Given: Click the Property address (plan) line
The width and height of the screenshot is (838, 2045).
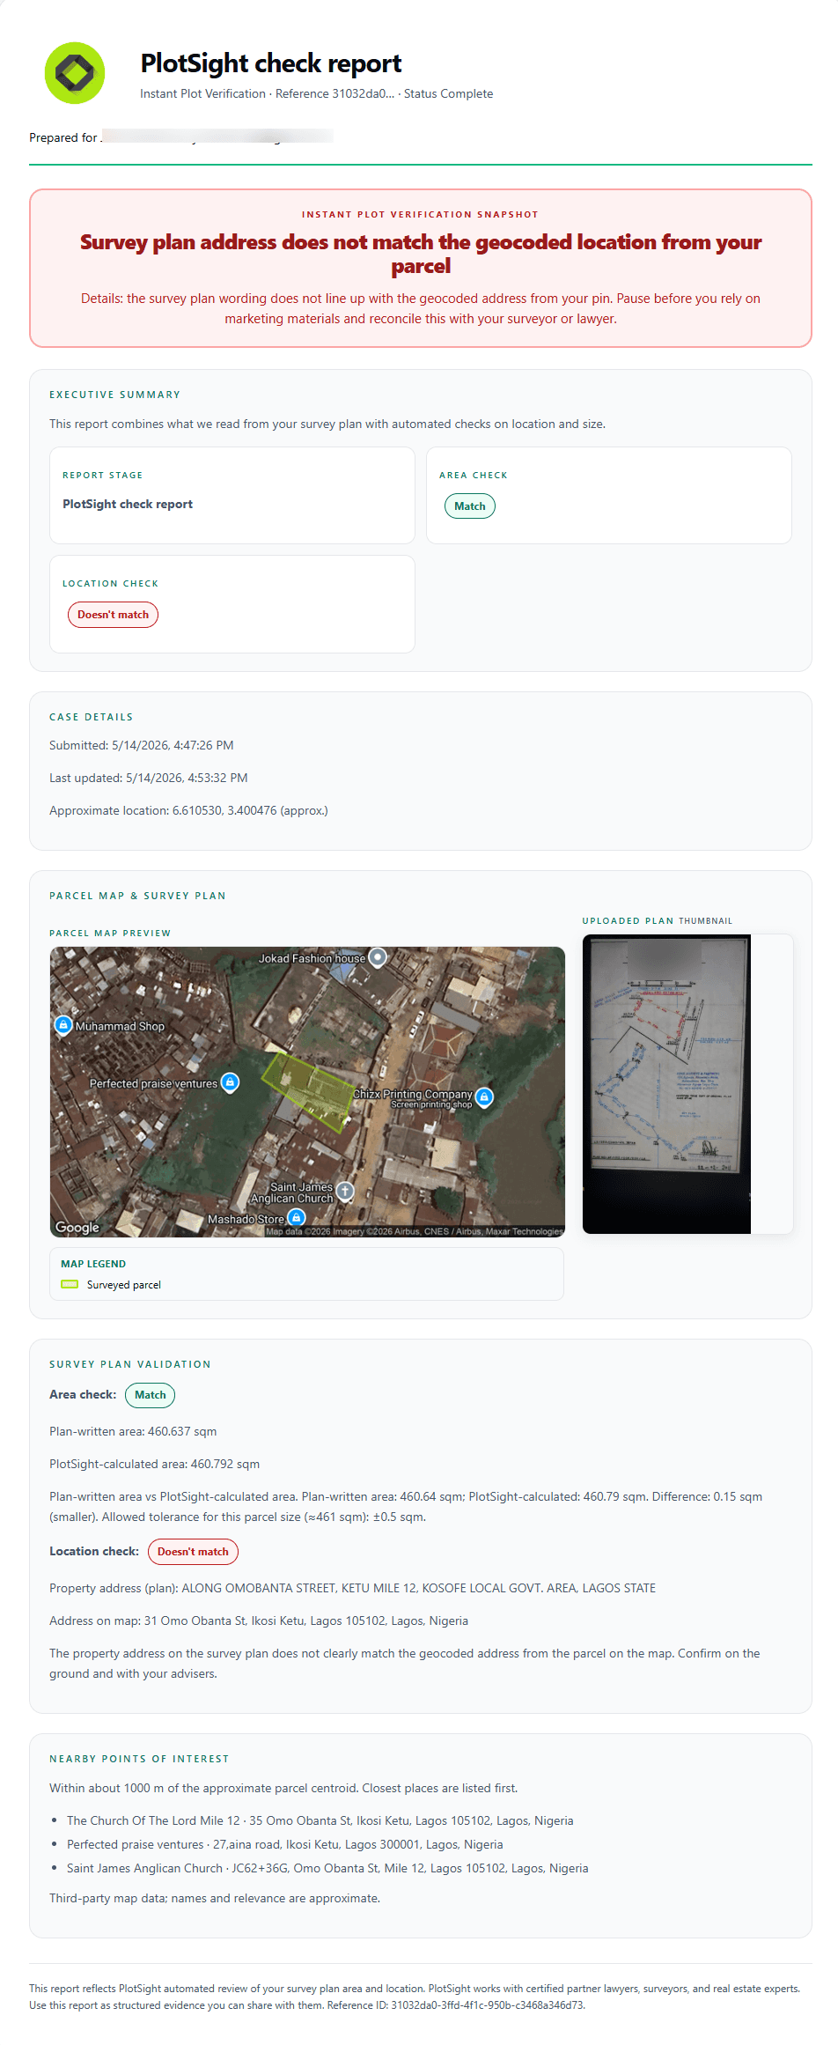Looking at the screenshot, I should [353, 1588].
